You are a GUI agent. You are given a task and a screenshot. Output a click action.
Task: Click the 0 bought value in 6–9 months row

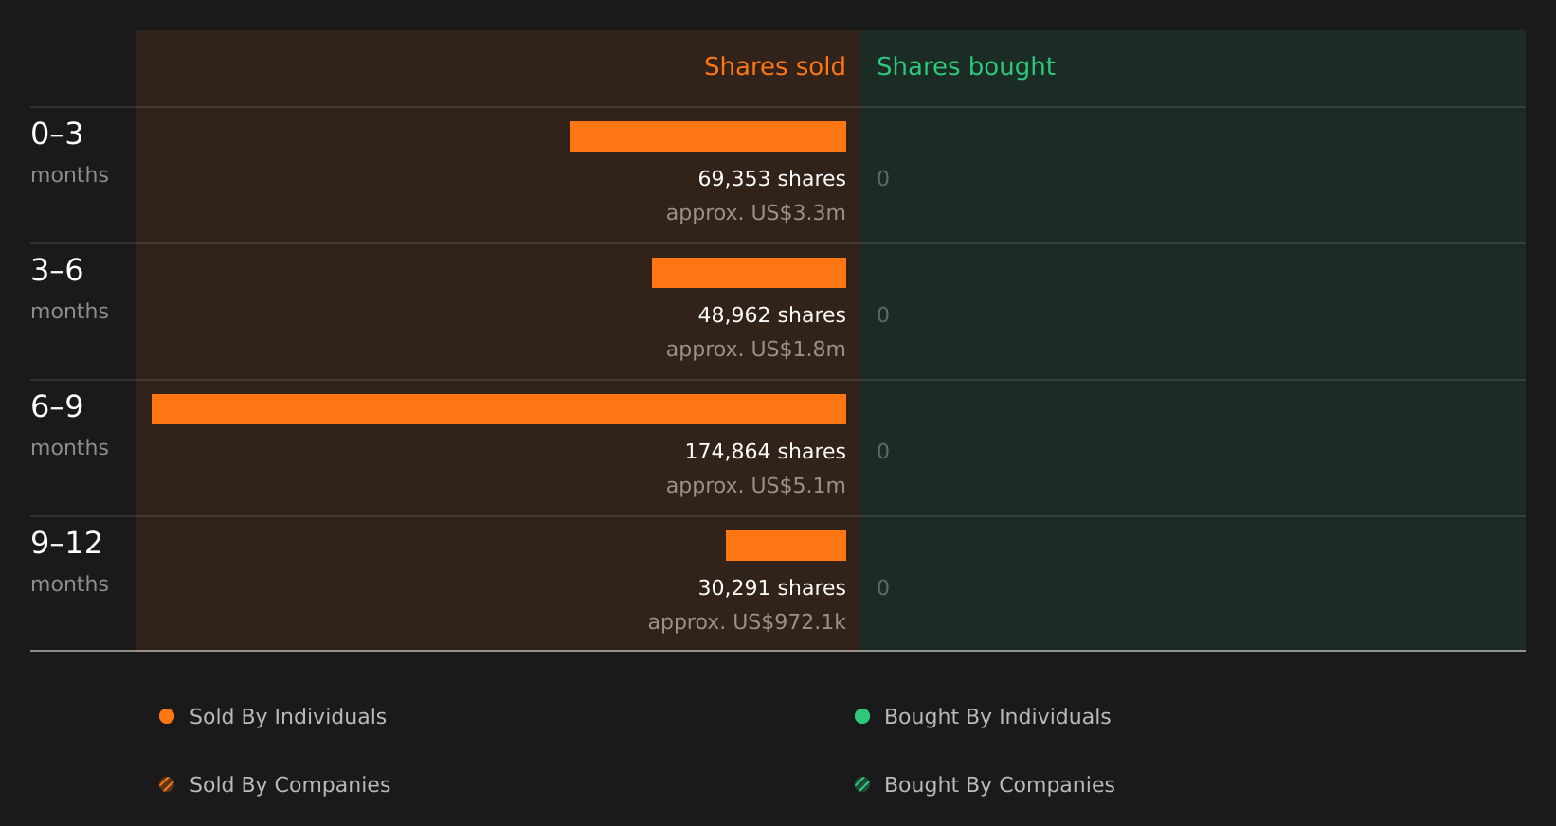[x=883, y=452]
